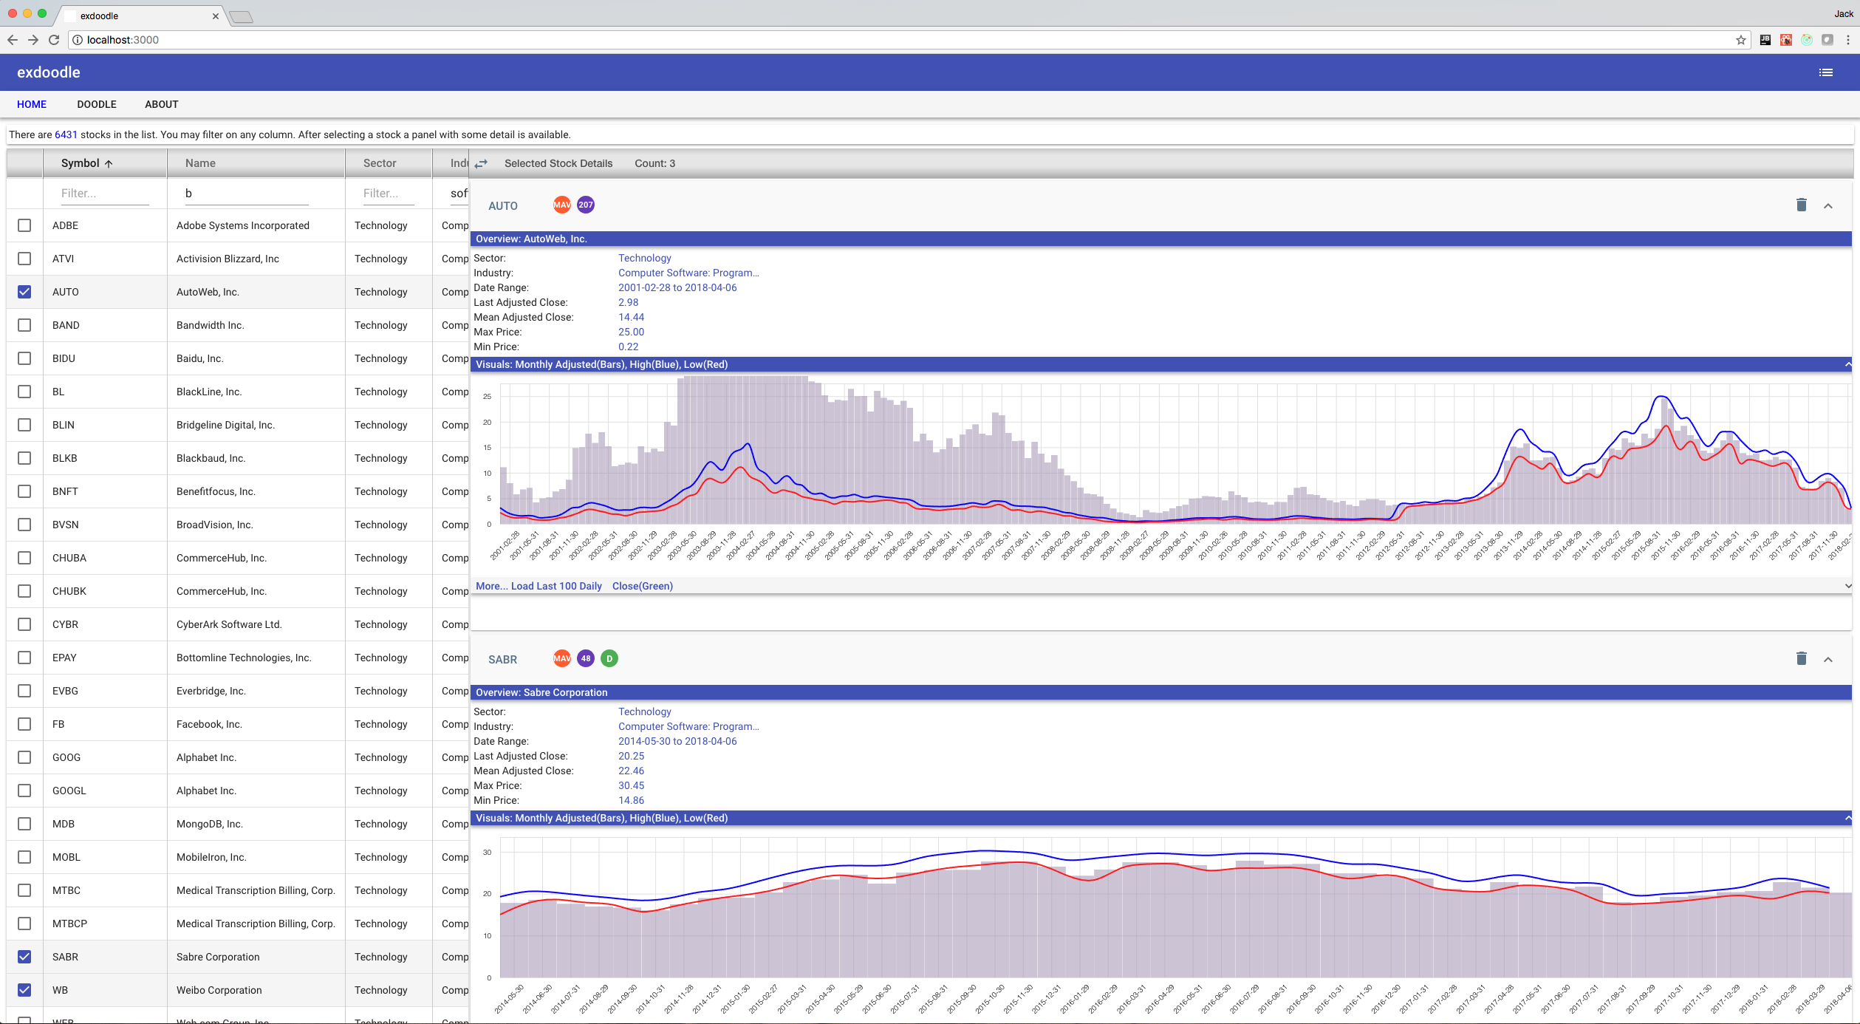Viewport: 1860px width, 1024px height.
Task: Click the green D badge for SABR
Action: click(609, 658)
